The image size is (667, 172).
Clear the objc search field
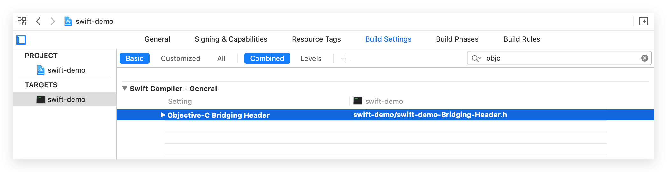(x=645, y=58)
